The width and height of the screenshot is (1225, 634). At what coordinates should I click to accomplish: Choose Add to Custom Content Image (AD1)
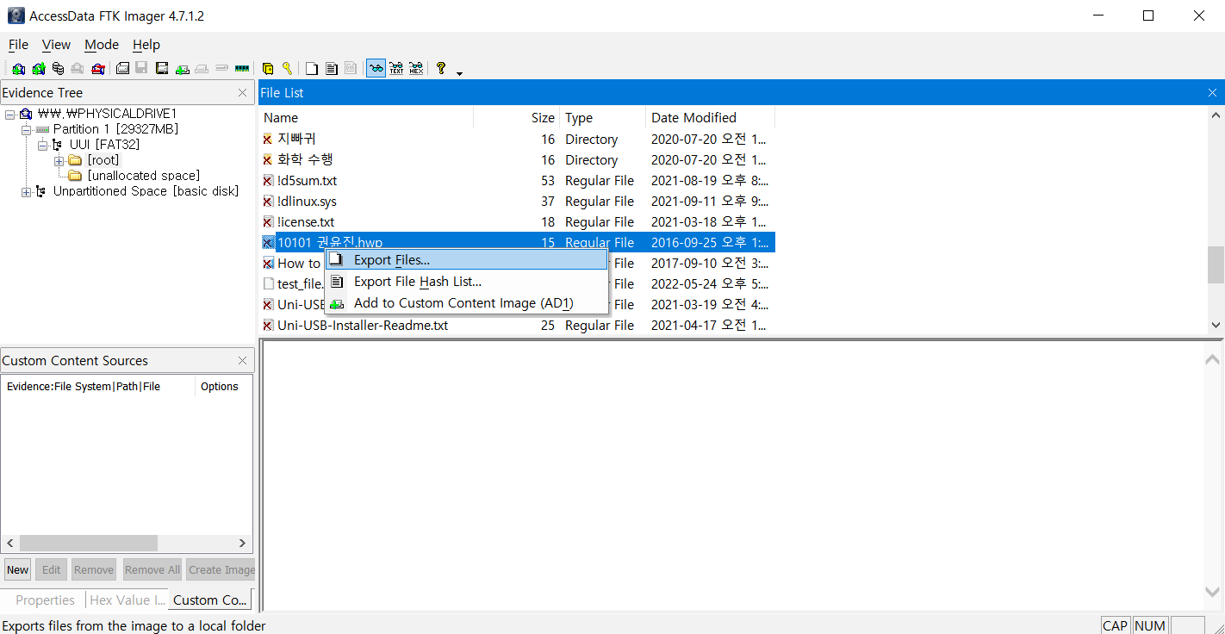coord(466,303)
